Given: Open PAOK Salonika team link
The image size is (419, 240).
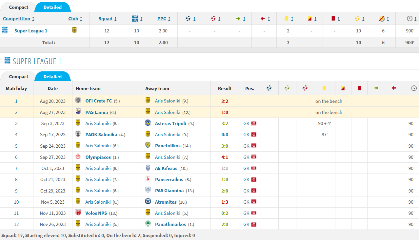Looking at the screenshot, I should point(101,135).
